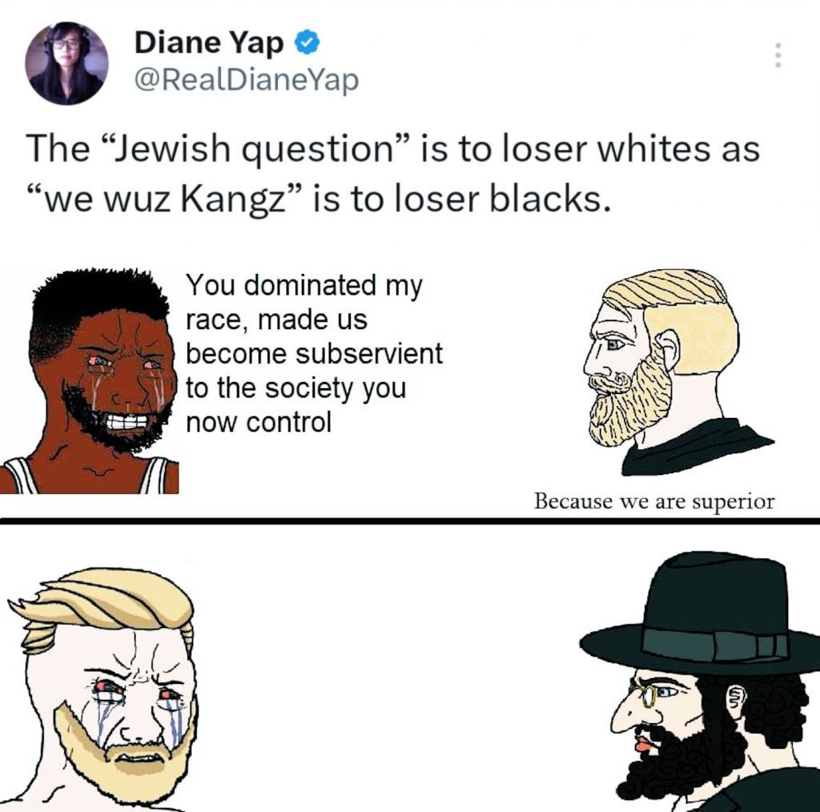Click the blank white area between lower meme figures
This screenshot has height=812, width=820.
tap(387, 669)
